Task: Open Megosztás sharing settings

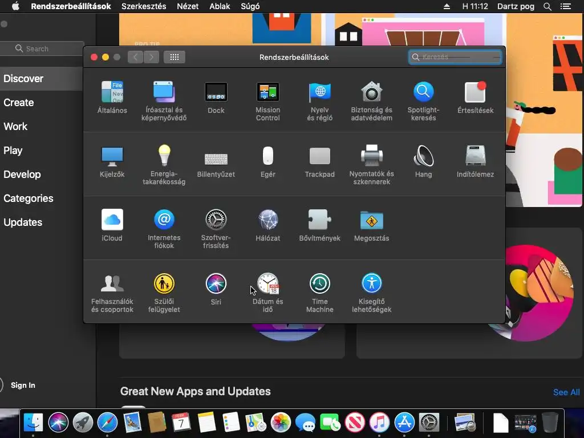Action: [371, 225]
